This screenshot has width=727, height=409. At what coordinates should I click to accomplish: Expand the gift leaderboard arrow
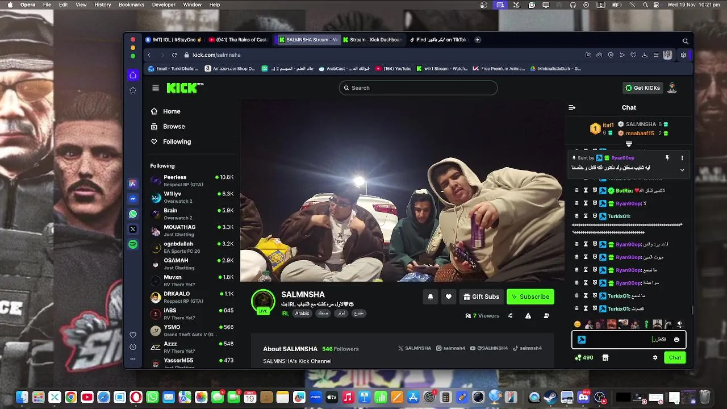click(629, 144)
